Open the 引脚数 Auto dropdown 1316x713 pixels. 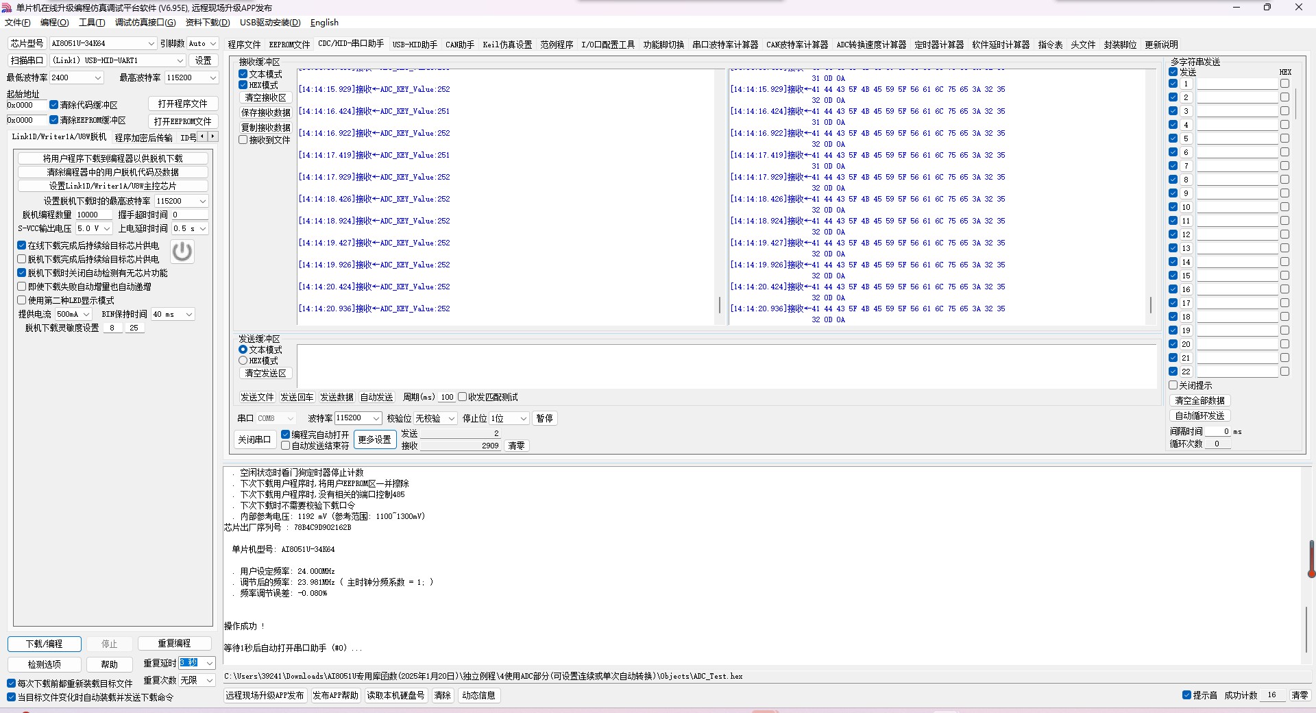coord(212,43)
